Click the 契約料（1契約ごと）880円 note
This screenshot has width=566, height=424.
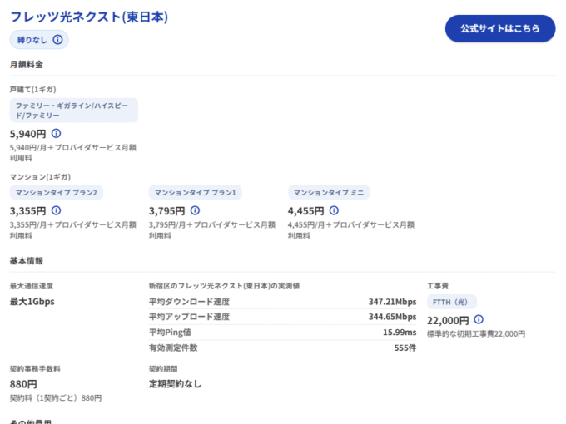click(56, 398)
